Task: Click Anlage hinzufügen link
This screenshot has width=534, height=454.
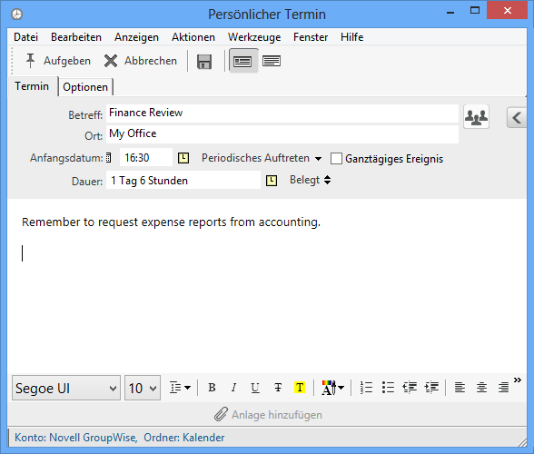Action: 277,415
